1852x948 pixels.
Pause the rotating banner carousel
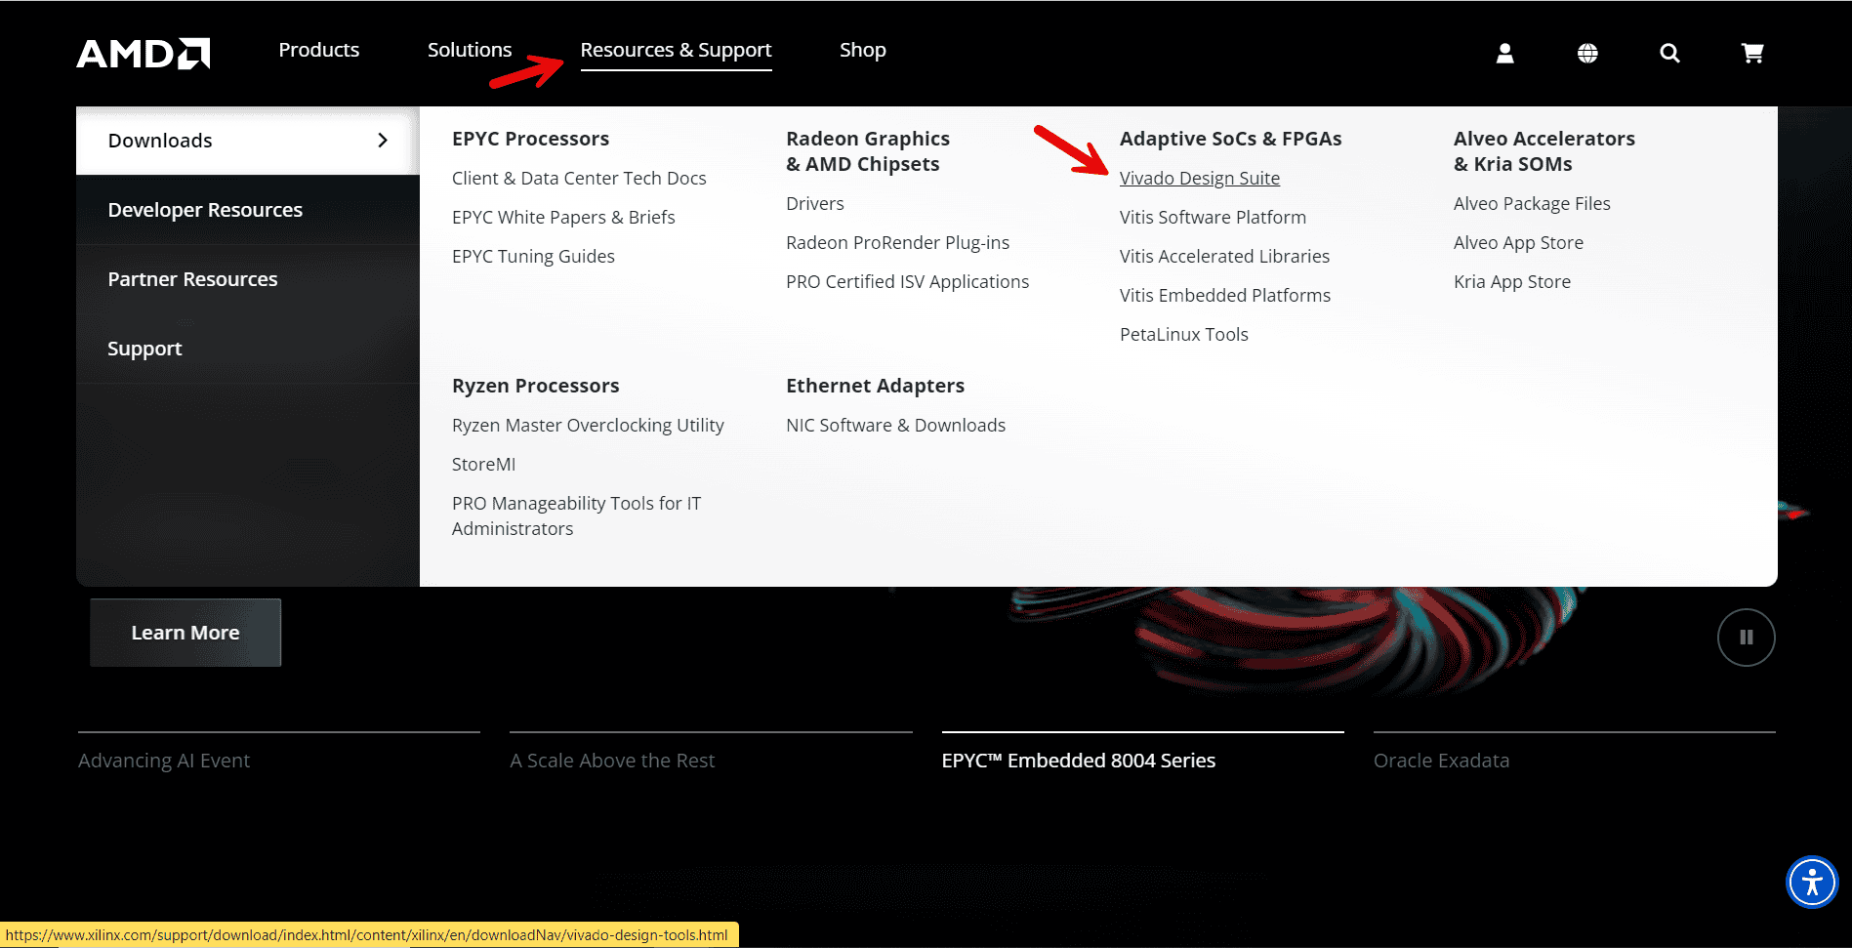(1747, 637)
